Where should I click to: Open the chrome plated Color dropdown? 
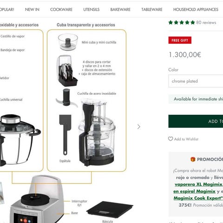(x=196, y=81)
